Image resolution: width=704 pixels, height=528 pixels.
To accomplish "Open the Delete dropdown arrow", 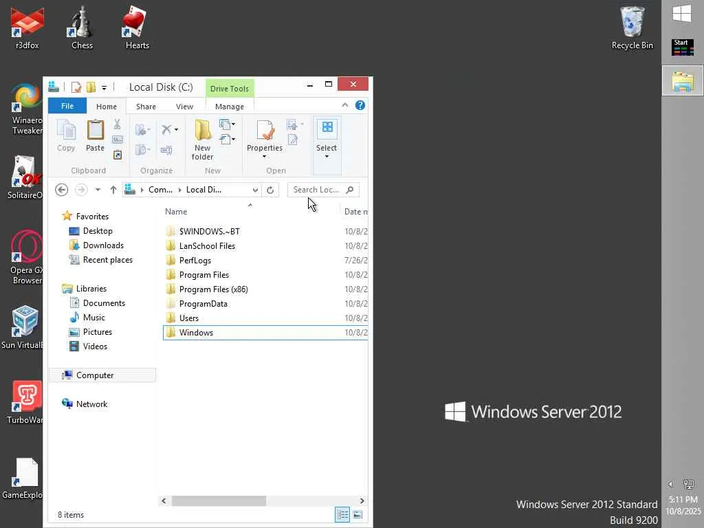I will pyautogui.click(x=177, y=130).
